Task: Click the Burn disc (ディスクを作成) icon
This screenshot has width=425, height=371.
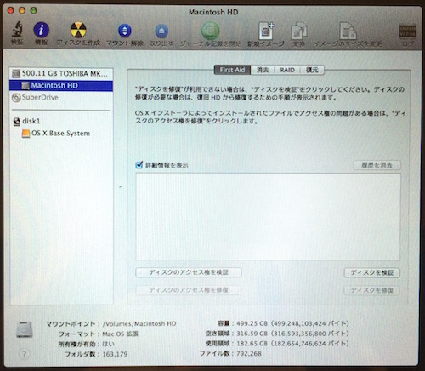Action: [x=78, y=30]
